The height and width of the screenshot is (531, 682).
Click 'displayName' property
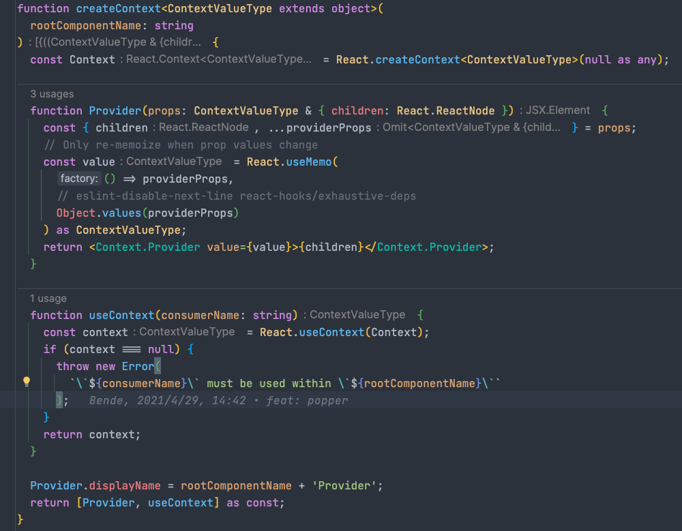click(125, 486)
